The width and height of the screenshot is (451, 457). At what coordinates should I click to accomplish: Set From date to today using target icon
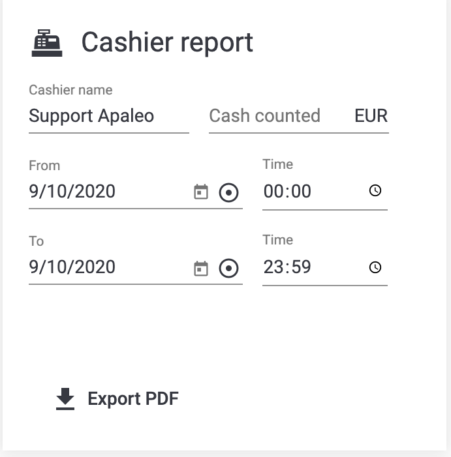coord(228,192)
